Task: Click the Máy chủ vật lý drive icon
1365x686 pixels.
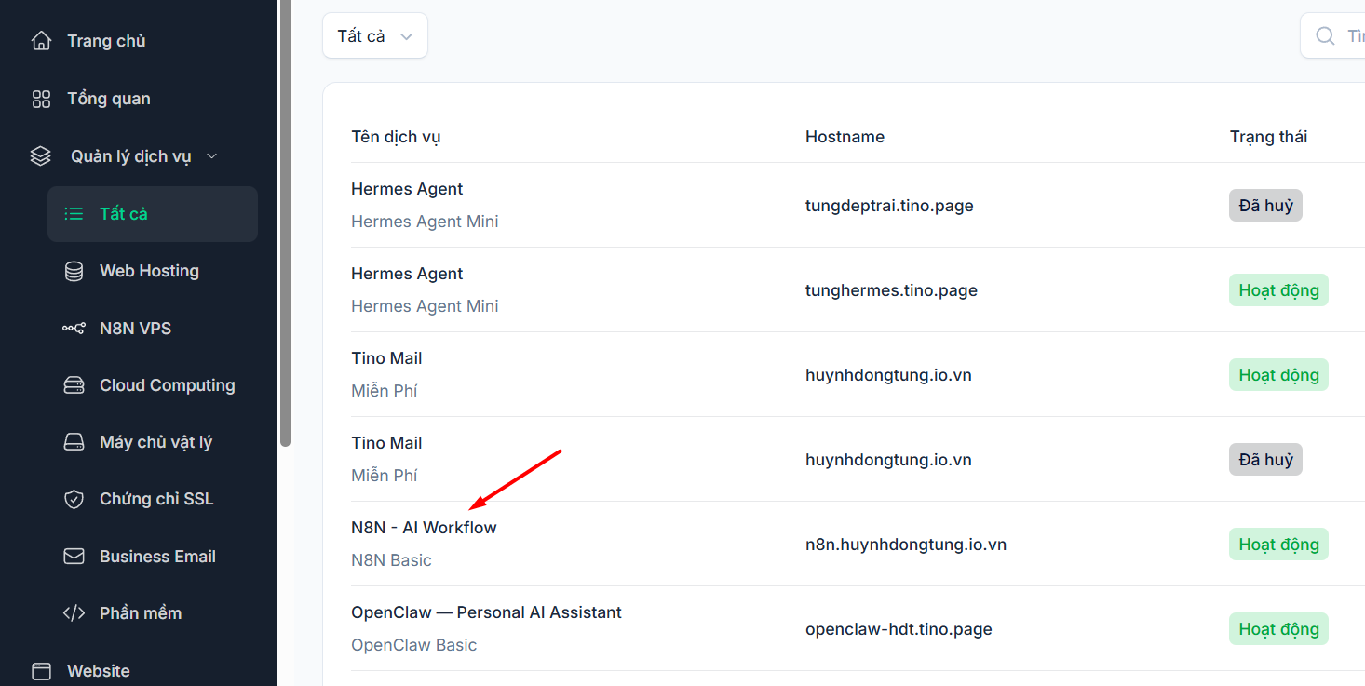Action: (x=74, y=442)
